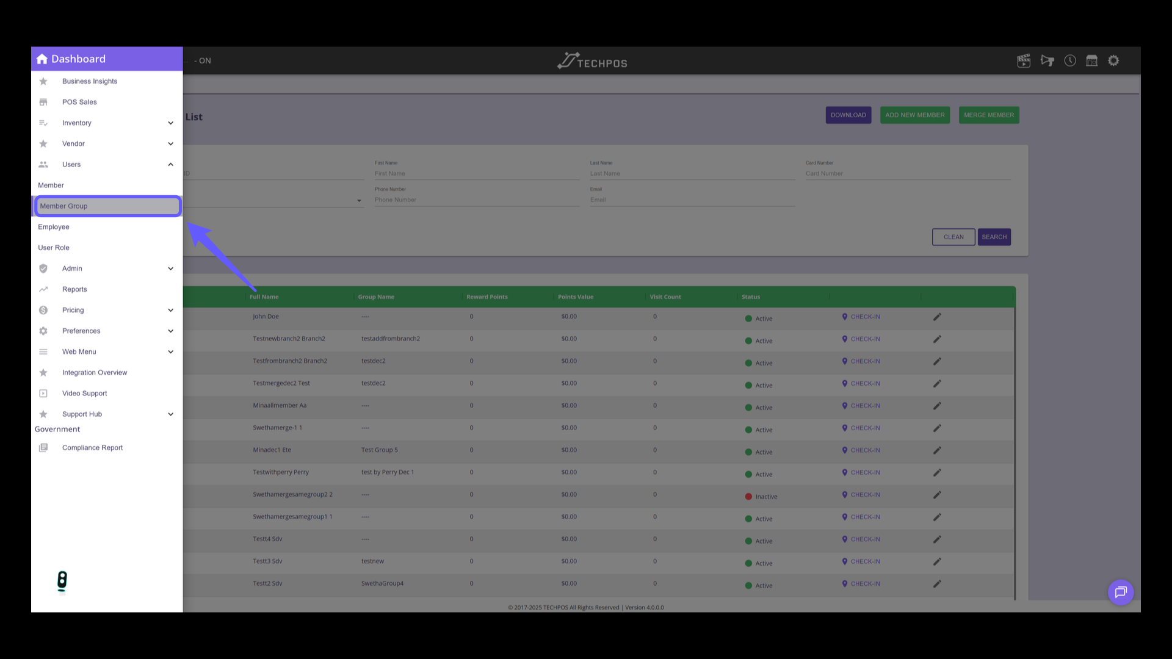
Task: Click the Dashboard home icon
Action: [x=42, y=59]
